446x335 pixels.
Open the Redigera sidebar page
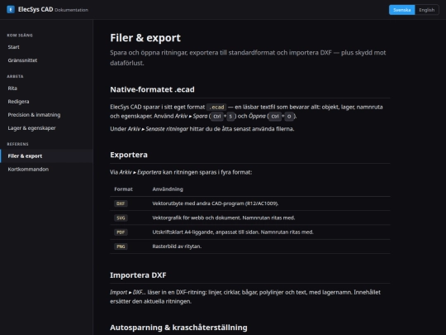click(46, 102)
